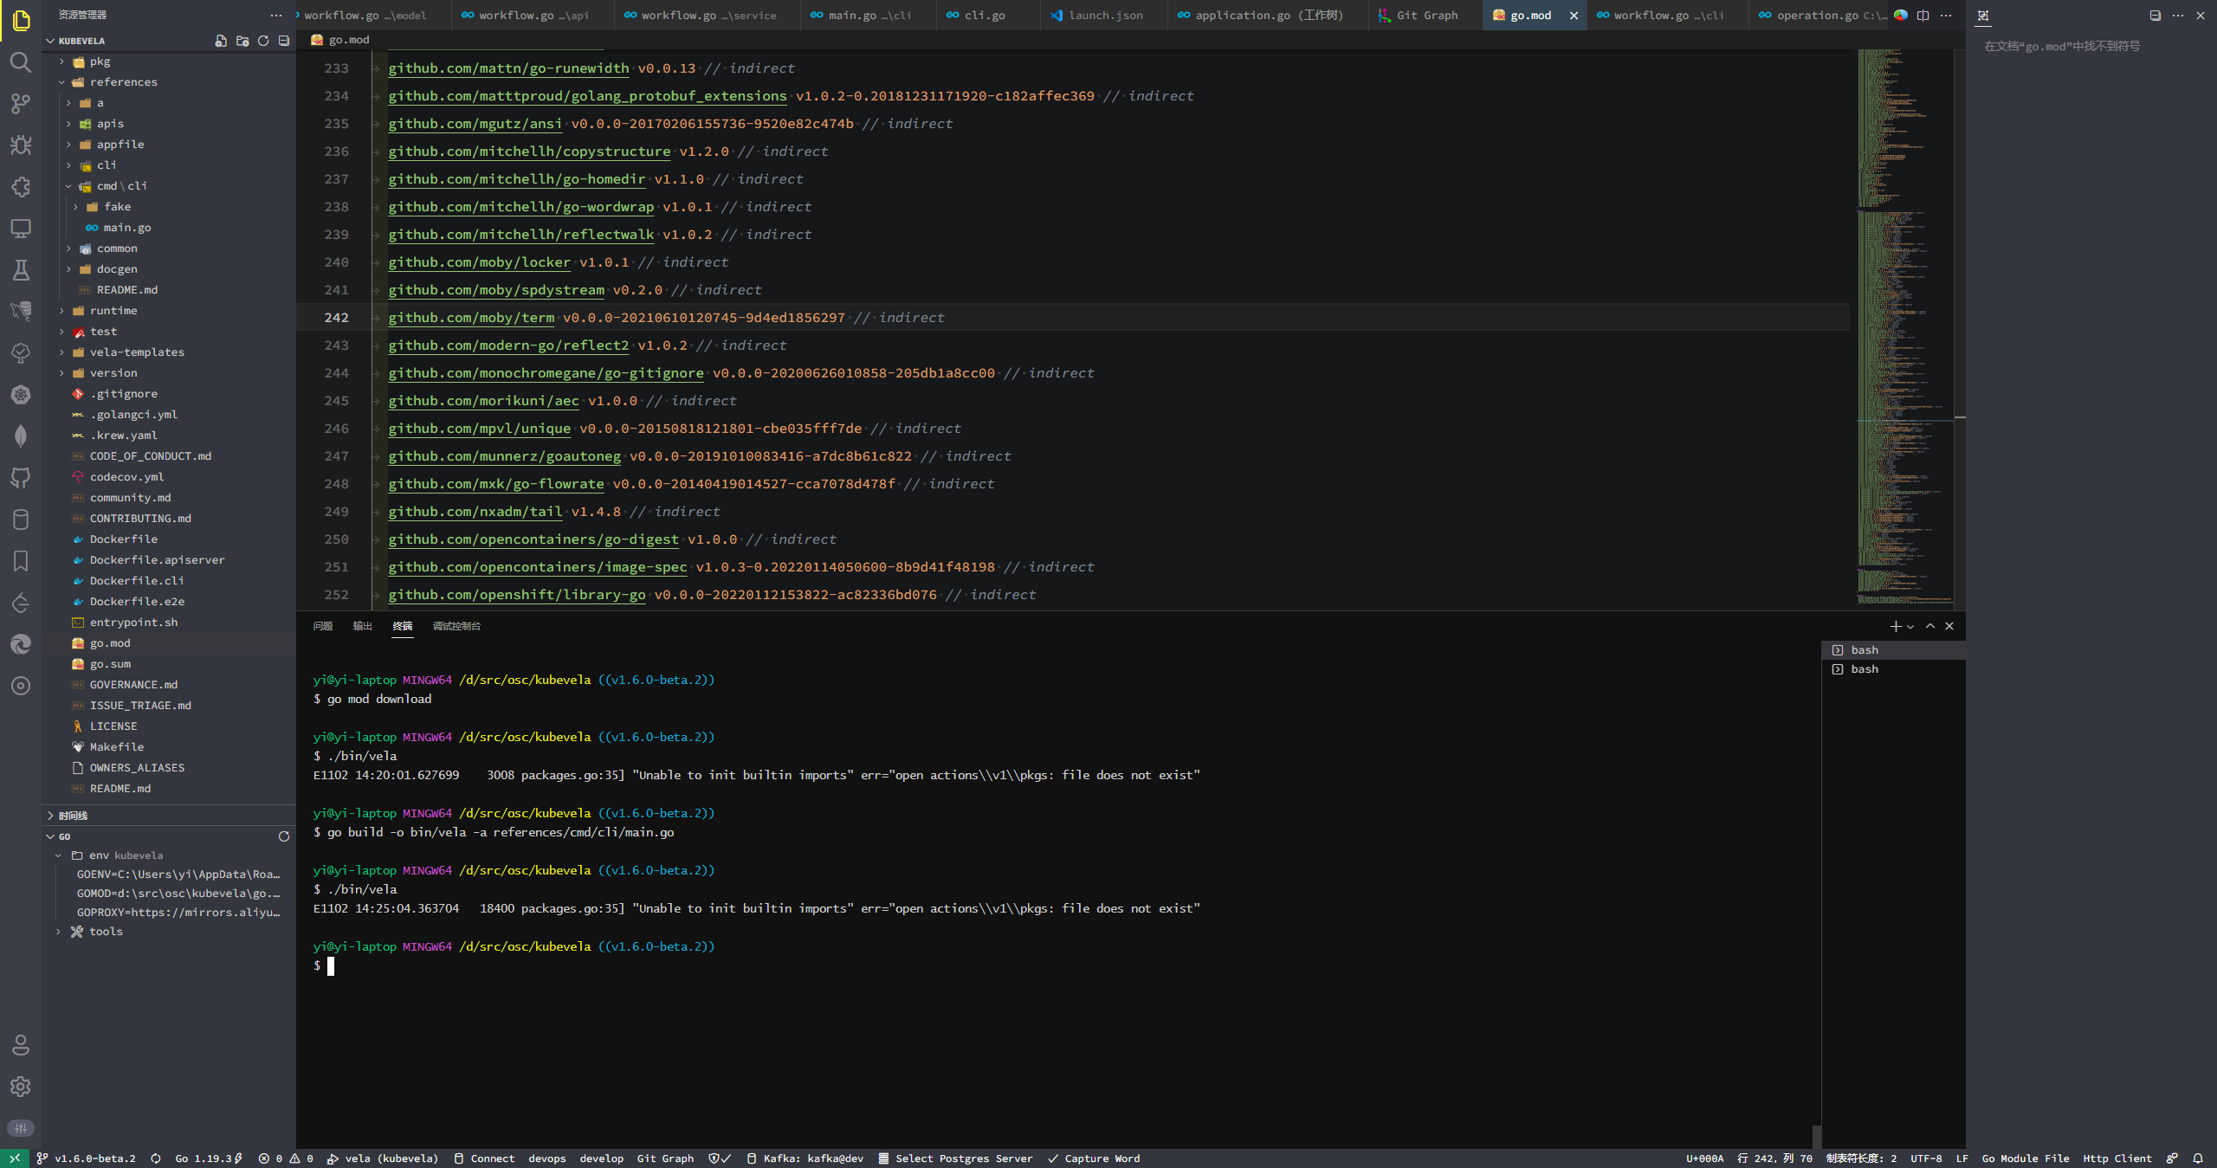Click Go 1.19.3 in status bar
2217x1168 pixels.
205,1158
